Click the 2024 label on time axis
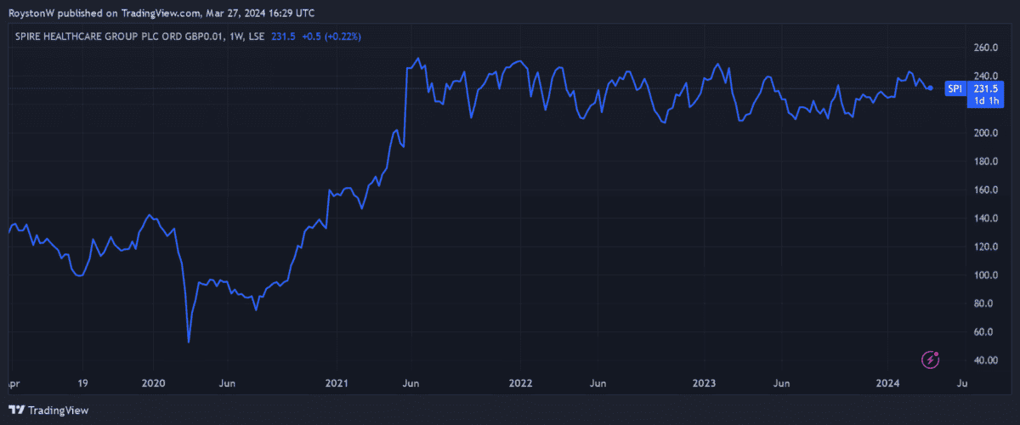The width and height of the screenshot is (1020, 425). click(888, 383)
